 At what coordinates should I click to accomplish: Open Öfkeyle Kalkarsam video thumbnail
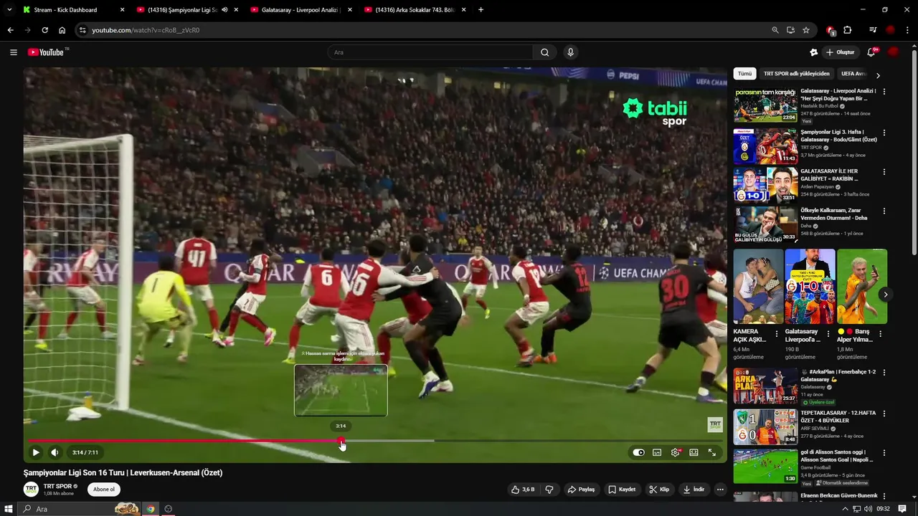point(765,224)
